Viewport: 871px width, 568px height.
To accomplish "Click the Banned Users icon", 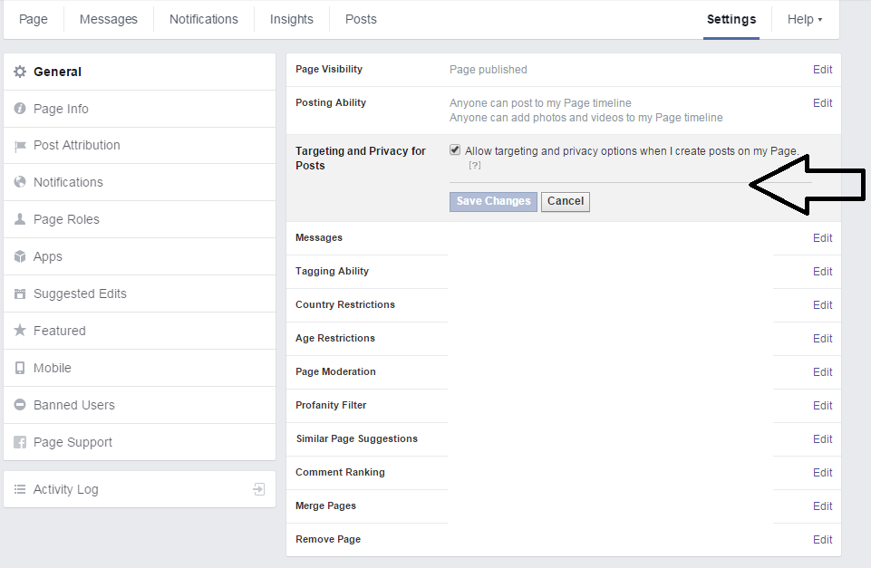I will click(20, 405).
